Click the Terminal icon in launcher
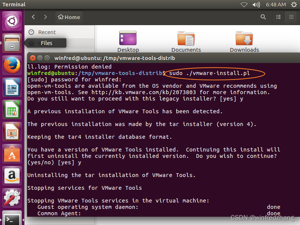Viewport: 300px width, 225px height. click(12, 218)
